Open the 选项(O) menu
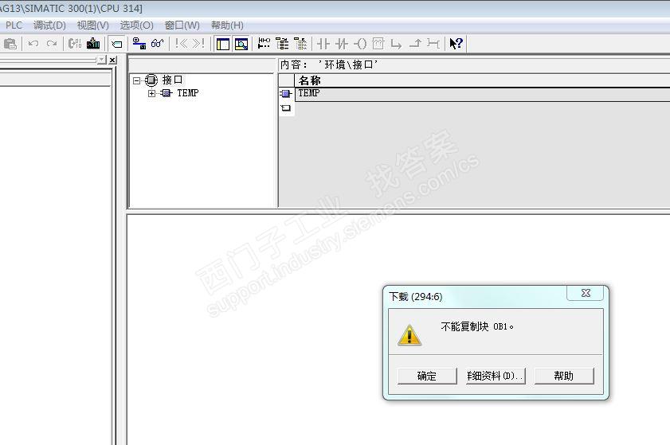 pos(136,25)
